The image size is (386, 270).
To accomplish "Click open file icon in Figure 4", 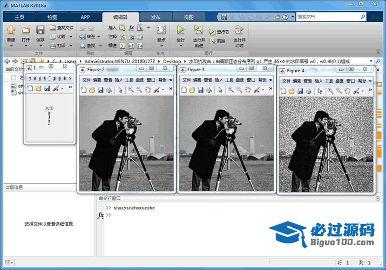I will [x=292, y=91].
